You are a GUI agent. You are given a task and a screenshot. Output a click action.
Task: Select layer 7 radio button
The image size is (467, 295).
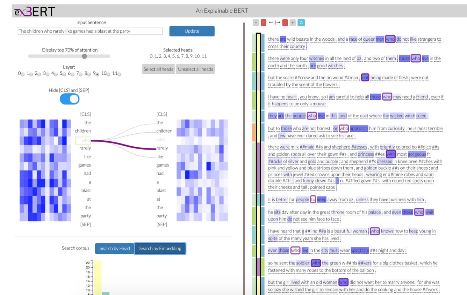[81, 74]
